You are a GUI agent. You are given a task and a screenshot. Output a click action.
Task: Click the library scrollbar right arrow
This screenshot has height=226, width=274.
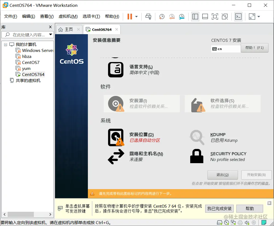pos(50,214)
